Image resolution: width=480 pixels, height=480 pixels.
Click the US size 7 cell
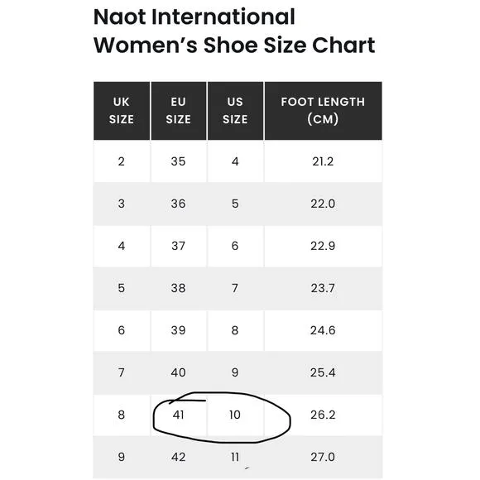pyautogui.click(x=235, y=288)
